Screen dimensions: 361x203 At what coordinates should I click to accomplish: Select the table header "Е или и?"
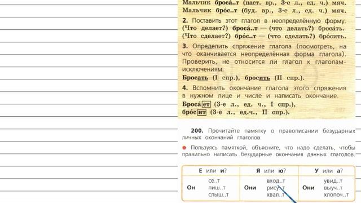point(212,171)
